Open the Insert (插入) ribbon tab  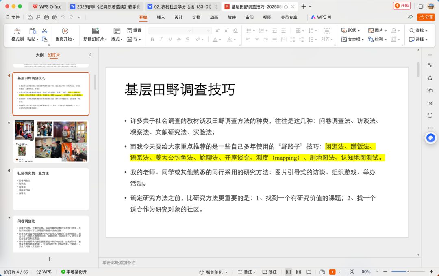pyautogui.click(x=161, y=17)
